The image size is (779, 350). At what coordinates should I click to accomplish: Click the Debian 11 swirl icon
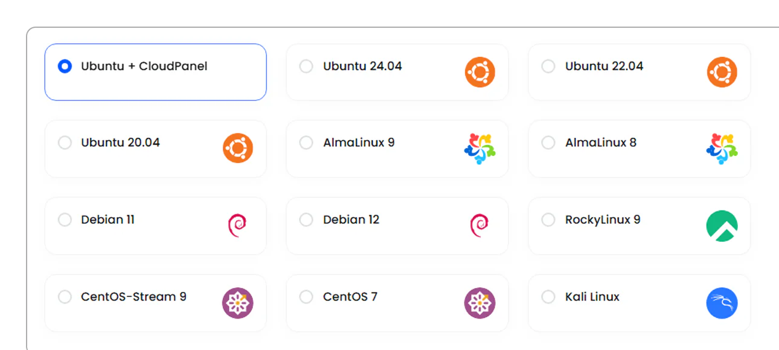[x=237, y=225]
